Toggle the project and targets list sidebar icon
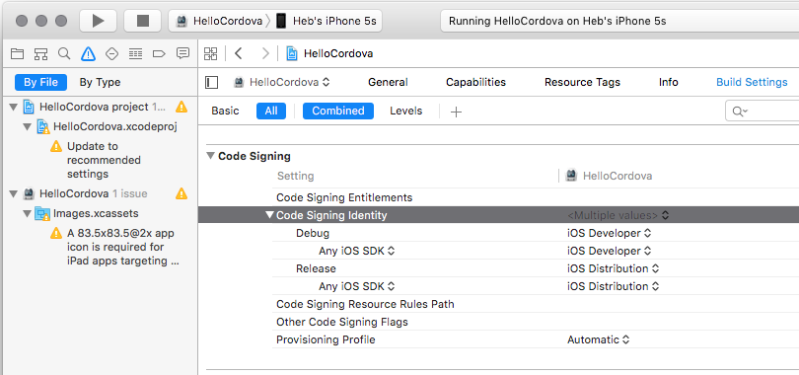Viewport: 799px width, 375px height. (x=211, y=82)
